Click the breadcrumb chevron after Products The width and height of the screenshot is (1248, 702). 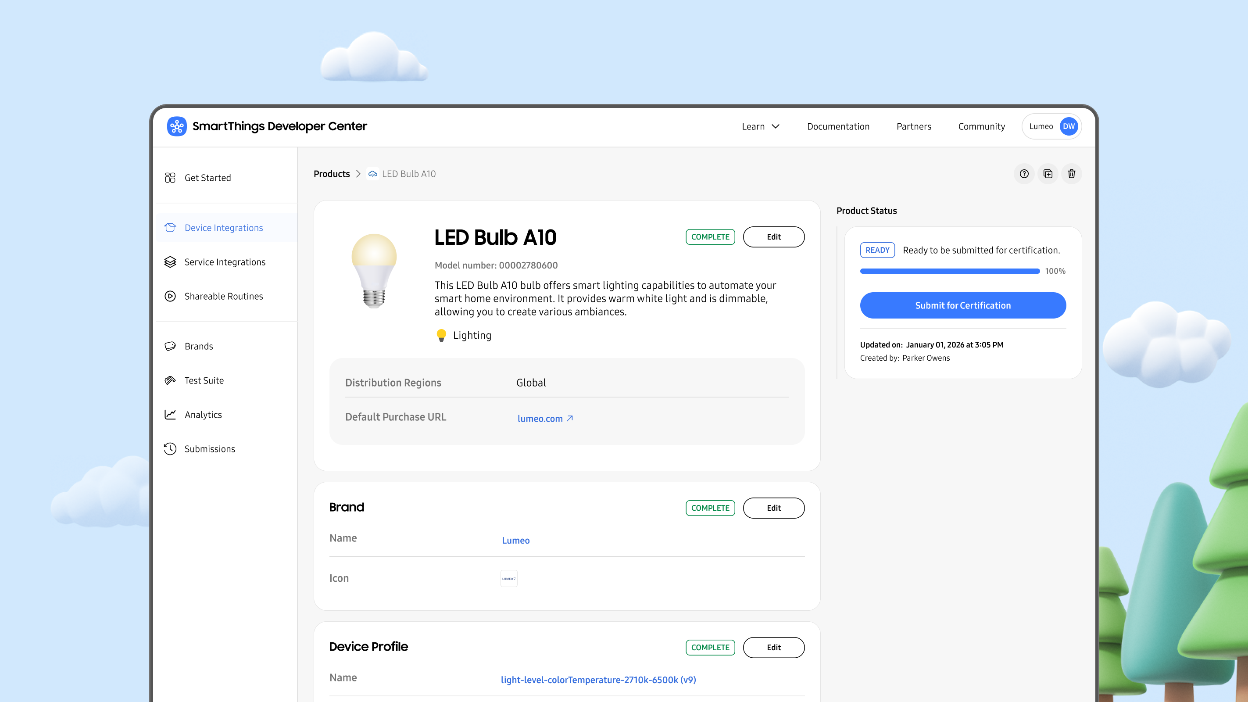358,174
